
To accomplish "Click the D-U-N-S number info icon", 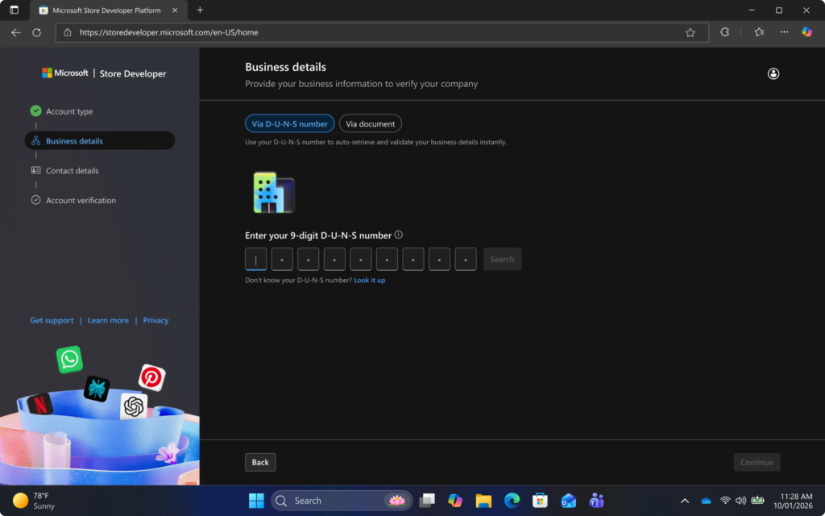I will coord(398,235).
